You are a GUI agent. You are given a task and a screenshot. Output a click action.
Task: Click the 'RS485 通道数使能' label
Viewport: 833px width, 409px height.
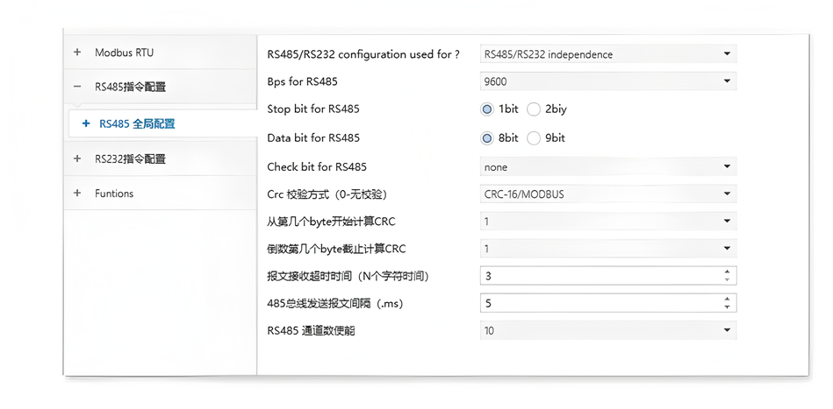pyautogui.click(x=311, y=331)
